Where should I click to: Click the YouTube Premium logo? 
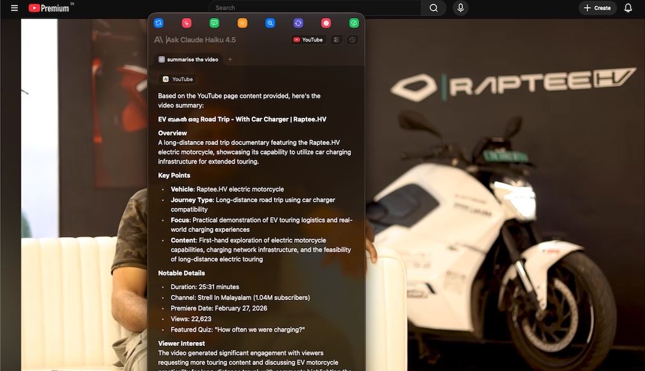pyautogui.click(x=50, y=8)
